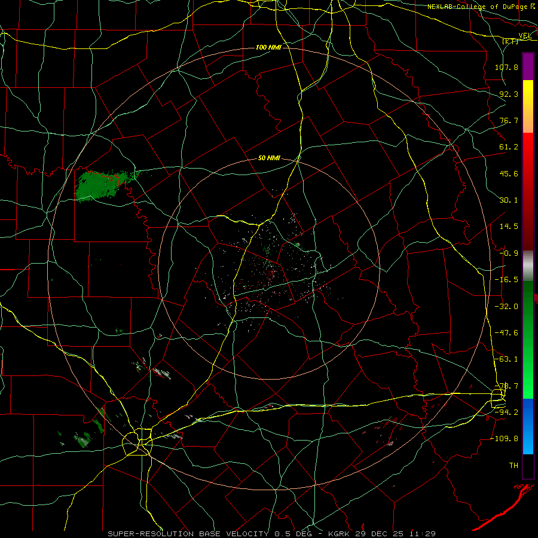Select the 45.6 velocity scale value
The width and height of the screenshot is (538, 538).
pos(509,173)
